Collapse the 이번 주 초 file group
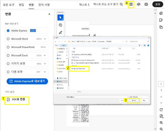The width and height of the screenshot is (165, 131). (71, 57)
